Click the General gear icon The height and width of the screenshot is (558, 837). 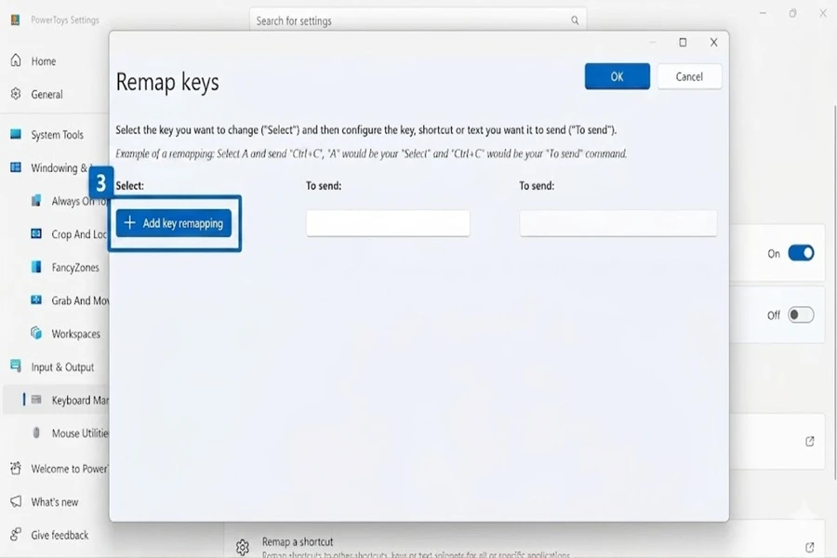[x=16, y=93]
